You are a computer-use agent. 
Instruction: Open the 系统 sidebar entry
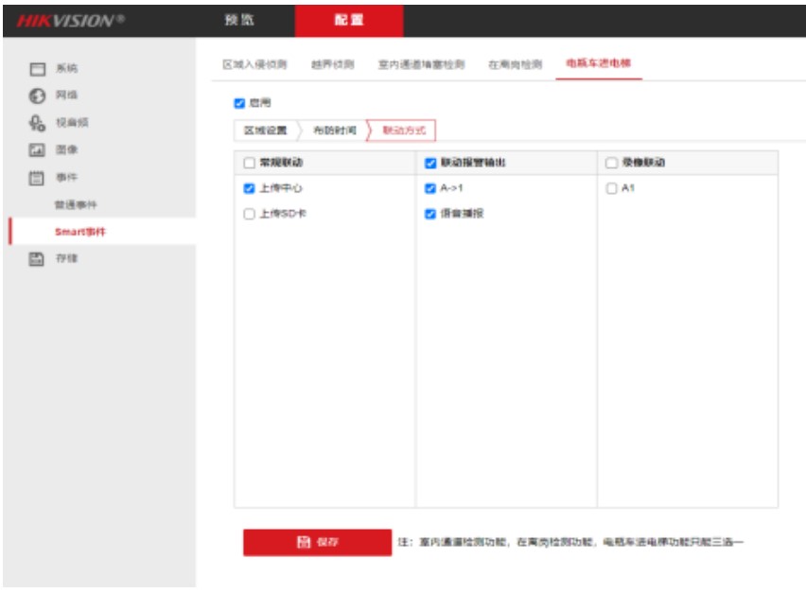pyautogui.click(x=66, y=68)
